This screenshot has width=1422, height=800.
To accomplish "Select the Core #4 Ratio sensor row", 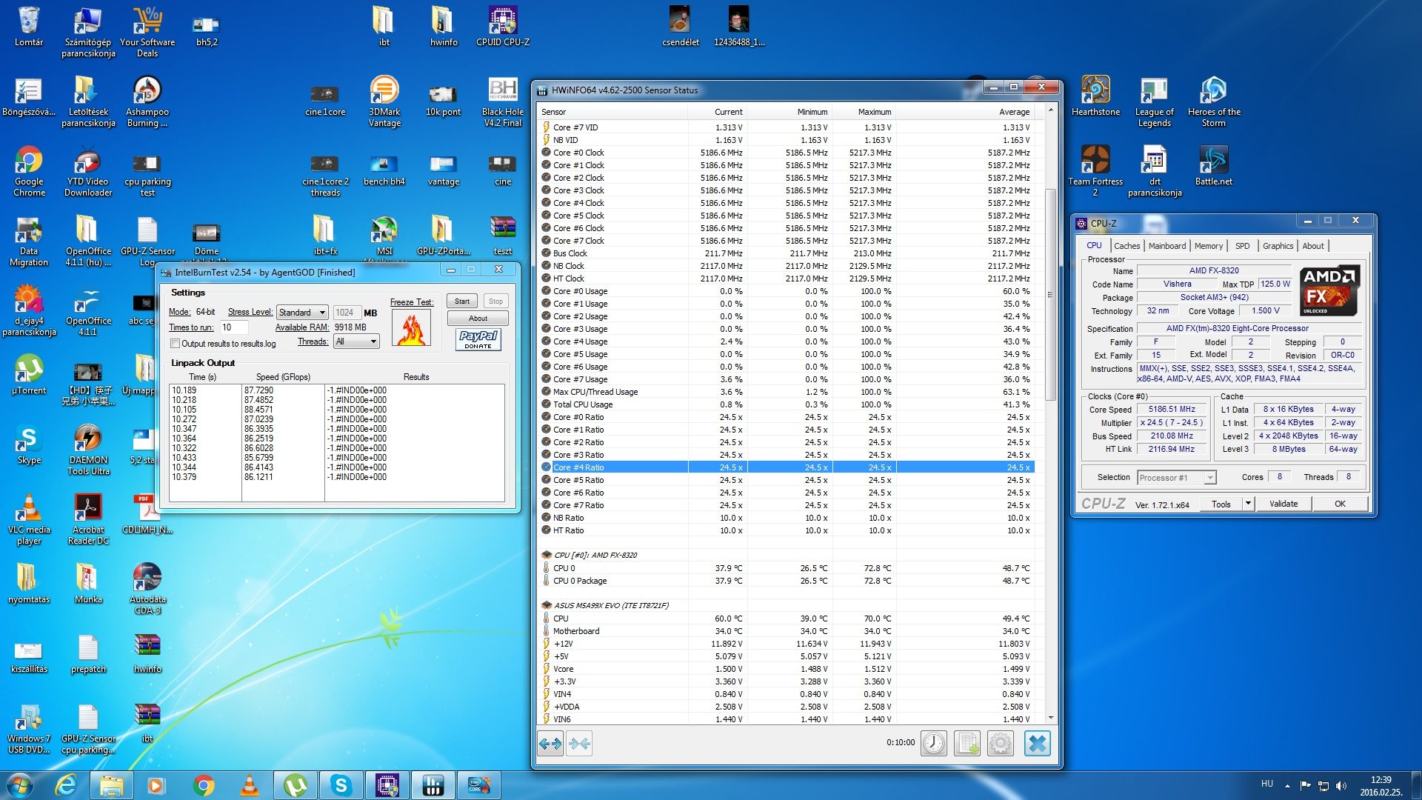I will 787,467.
